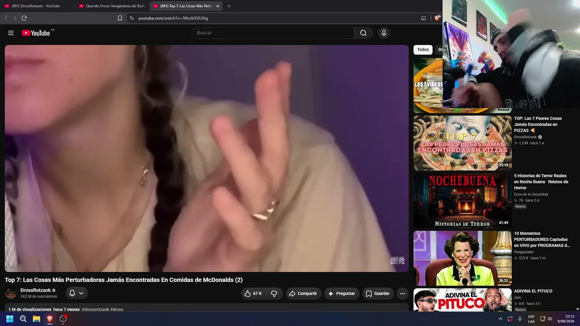The width and height of the screenshot is (580, 326).
Task: Open the 10 Momentos Perturbadores thumbnail
Action: point(463,259)
